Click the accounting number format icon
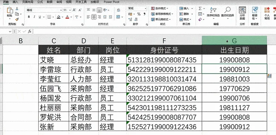276x135 pixels. 130,14
